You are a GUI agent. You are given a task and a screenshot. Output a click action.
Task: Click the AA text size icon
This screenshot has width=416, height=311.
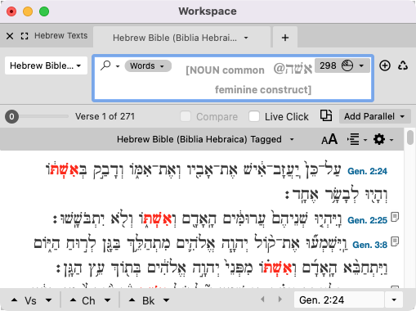tap(329, 139)
